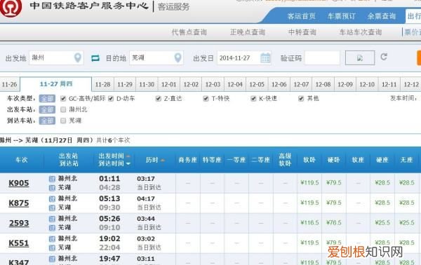421x265 pixels.
Task: Click K875 departure station 滁州北 icon
Action: coord(52,199)
